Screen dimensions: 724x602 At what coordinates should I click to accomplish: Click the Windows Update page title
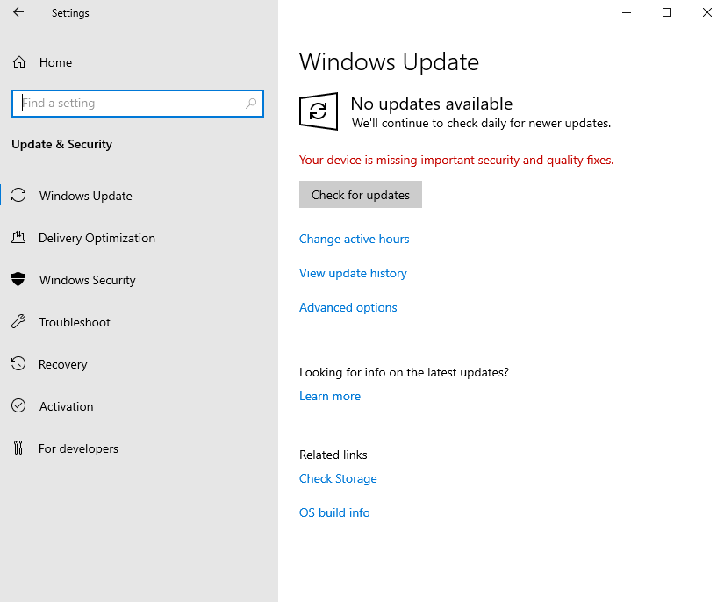point(389,61)
